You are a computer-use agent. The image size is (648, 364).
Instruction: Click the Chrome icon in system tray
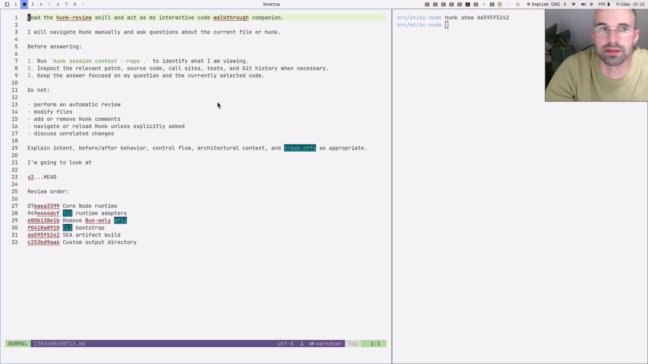pyautogui.click(x=500, y=4)
